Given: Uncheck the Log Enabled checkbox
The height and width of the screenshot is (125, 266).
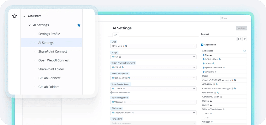Looking at the screenshot, I should point(202,45).
